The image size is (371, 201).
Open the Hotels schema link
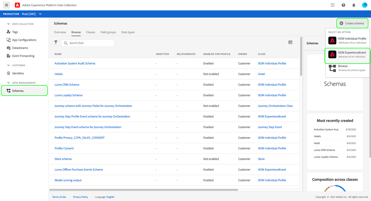click(58, 74)
